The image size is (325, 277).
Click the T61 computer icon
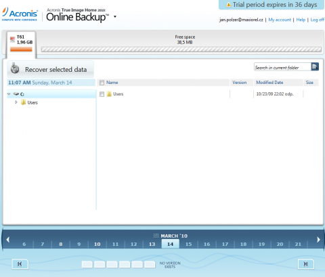click(12, 40)
